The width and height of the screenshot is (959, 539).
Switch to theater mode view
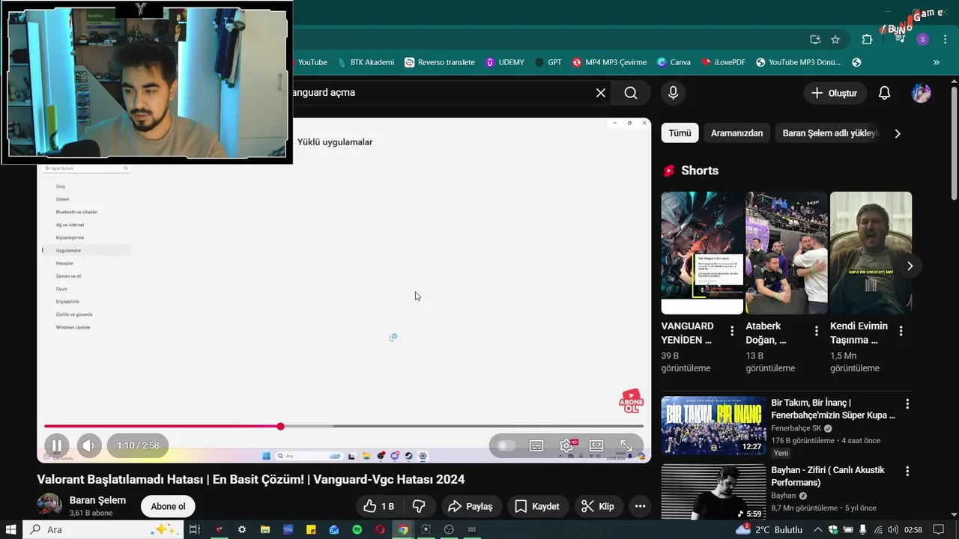coord(596,445)
